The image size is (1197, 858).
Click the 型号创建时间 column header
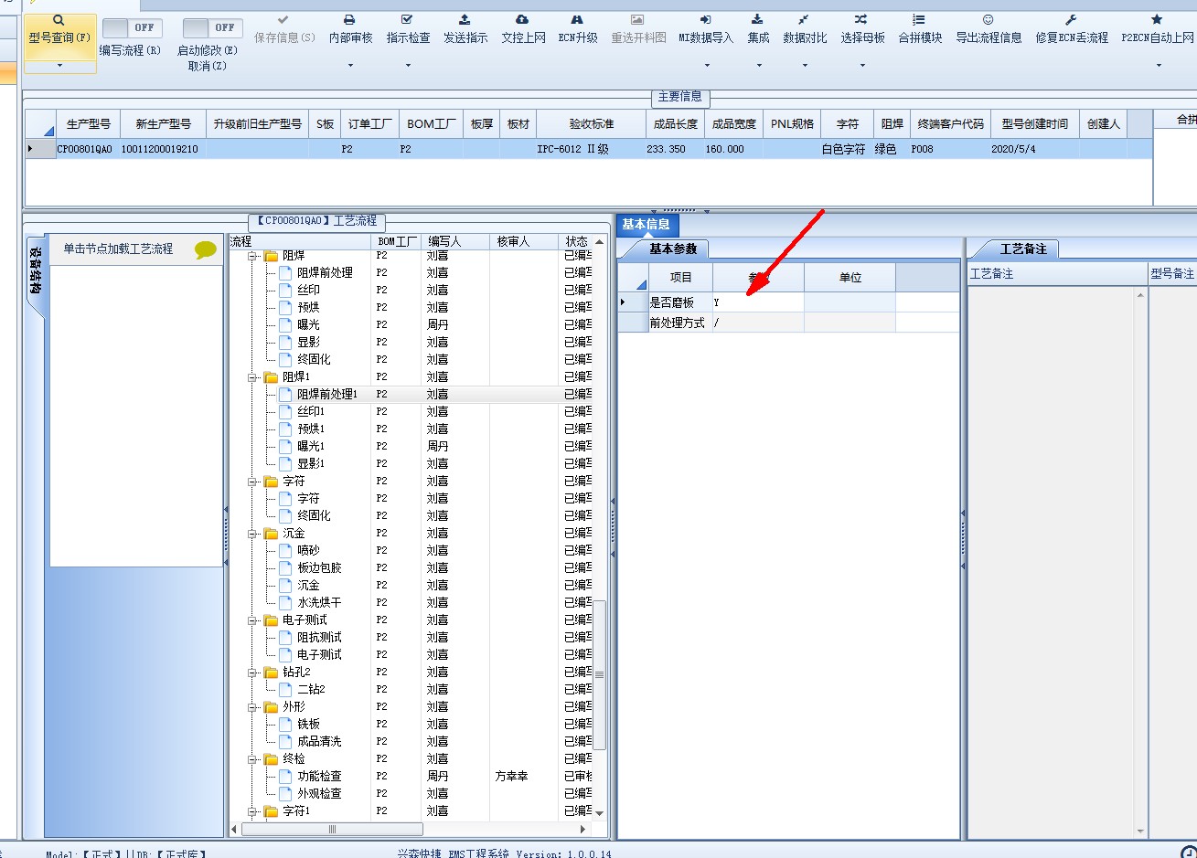1034,123
